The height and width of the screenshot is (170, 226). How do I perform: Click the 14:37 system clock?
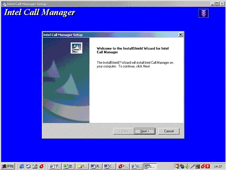tap(218, 166)
